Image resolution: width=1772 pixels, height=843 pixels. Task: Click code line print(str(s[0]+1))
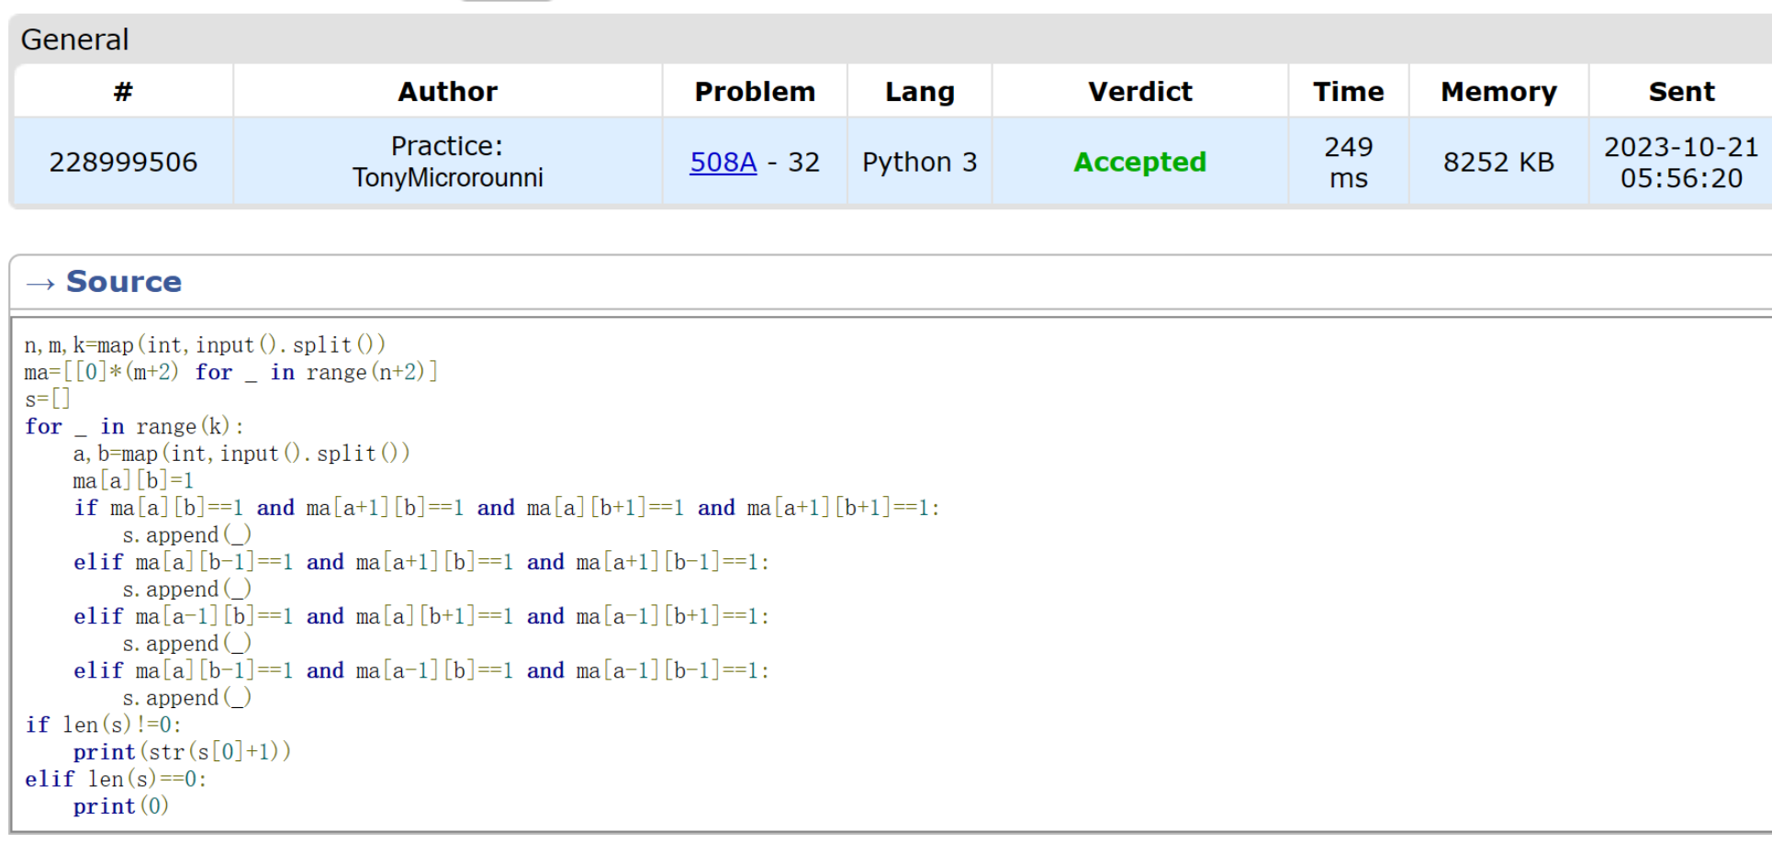point(182,751)
